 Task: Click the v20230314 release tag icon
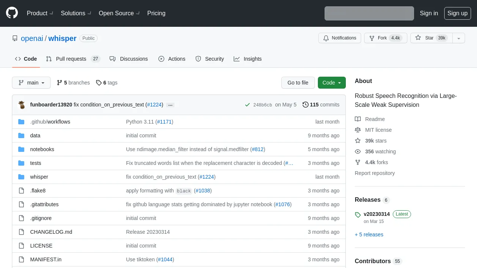click(x=358, y=215)
